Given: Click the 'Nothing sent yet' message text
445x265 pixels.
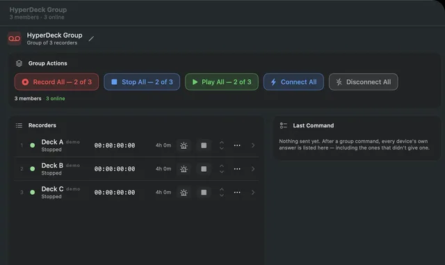Looking at the screenshot, I should click(354, 145).
